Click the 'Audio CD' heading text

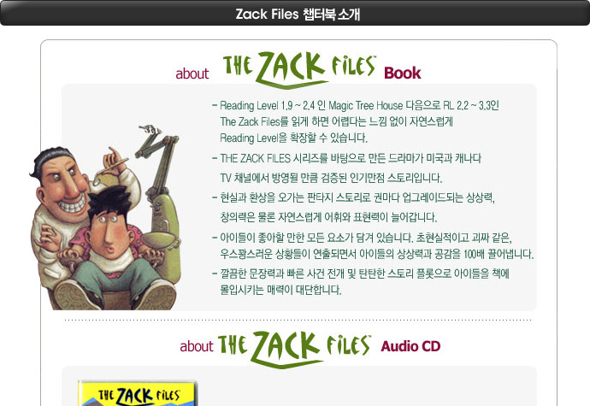point(410,346)
